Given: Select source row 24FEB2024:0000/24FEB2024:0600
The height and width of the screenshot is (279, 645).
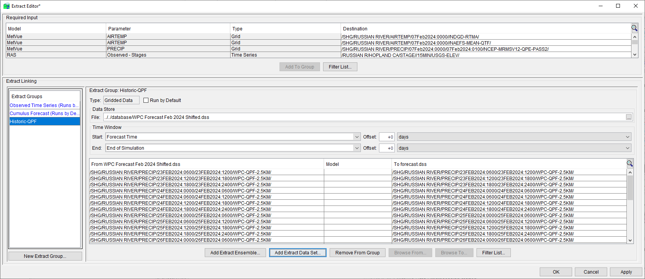Looking at the screenshot, I should click(x=207, y=191).
